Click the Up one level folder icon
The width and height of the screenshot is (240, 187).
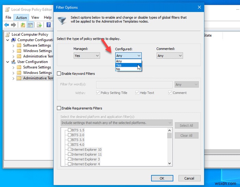(23, 25)
